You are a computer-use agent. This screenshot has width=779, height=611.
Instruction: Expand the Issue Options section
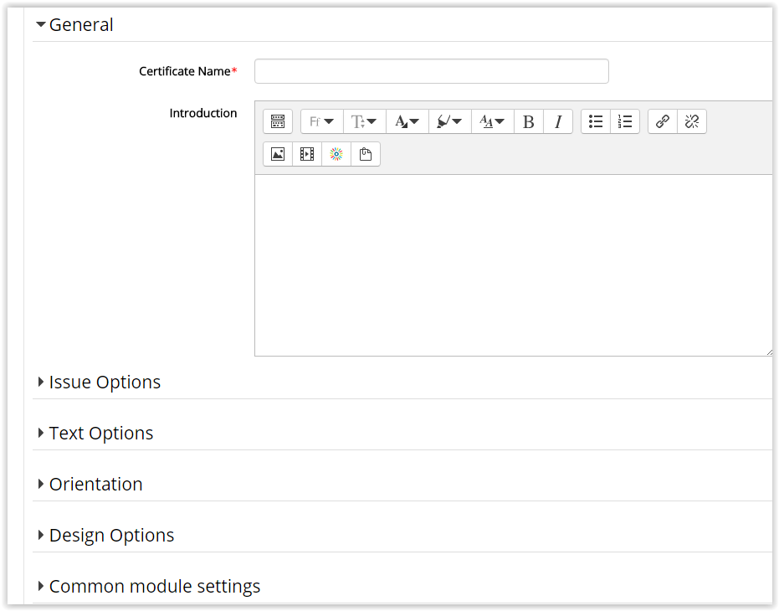pos(100,383)
